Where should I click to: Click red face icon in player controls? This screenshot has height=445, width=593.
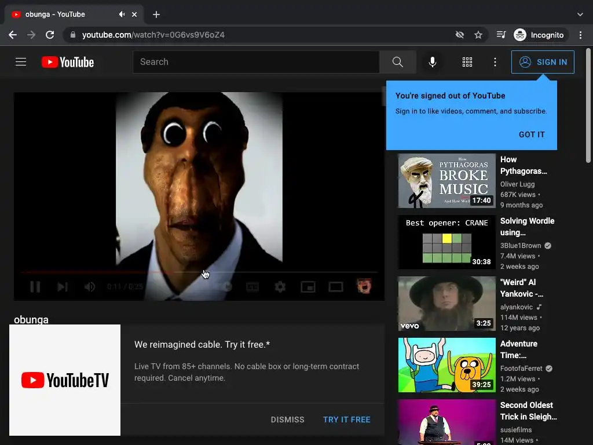point(364,286)
